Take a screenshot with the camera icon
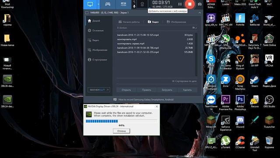Image resolution: width=280 pixels, height=158 pixels. pyautogui.click(x=199, y=4)
